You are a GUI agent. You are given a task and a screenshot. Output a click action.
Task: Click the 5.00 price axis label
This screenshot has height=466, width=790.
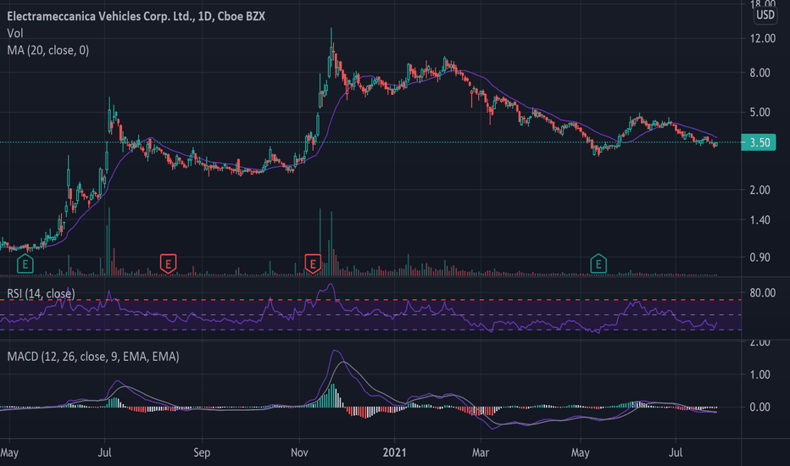[759, 113]
